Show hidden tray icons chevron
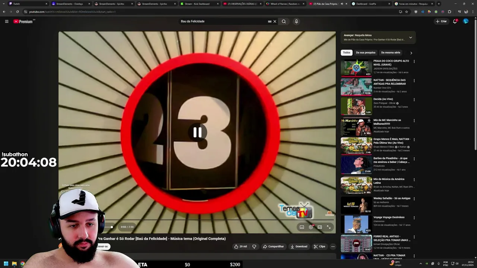Screen dimensions: 477x268 (x=421, y=264)
